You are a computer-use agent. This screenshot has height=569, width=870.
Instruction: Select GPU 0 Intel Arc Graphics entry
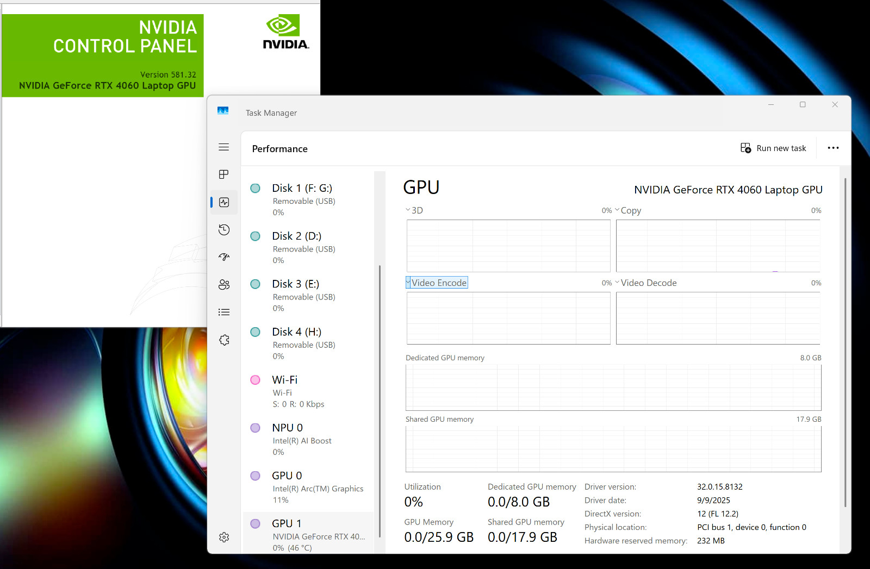click(x=308, y=487)
